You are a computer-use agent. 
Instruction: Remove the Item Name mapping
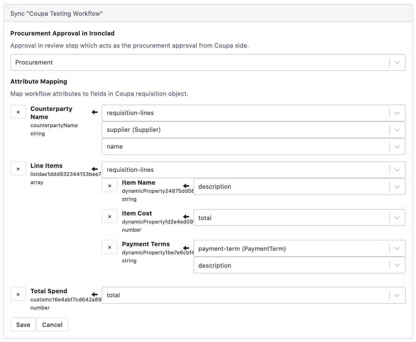[110, 186]
